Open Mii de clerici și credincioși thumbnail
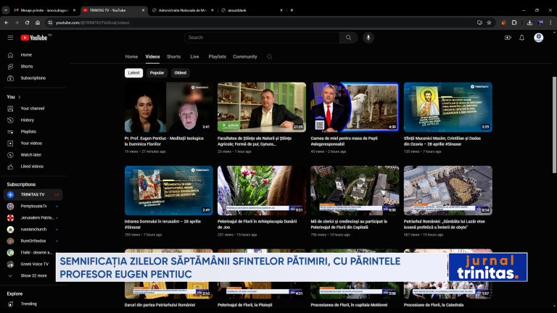The height and width of the screenshot is (313, 557). pyautogui.click(x=355, y=191)
